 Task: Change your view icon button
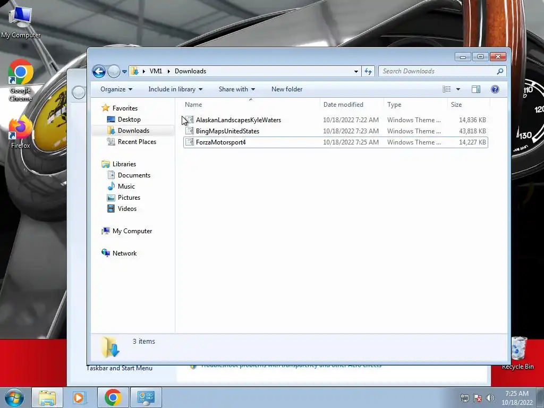[446, 89]
